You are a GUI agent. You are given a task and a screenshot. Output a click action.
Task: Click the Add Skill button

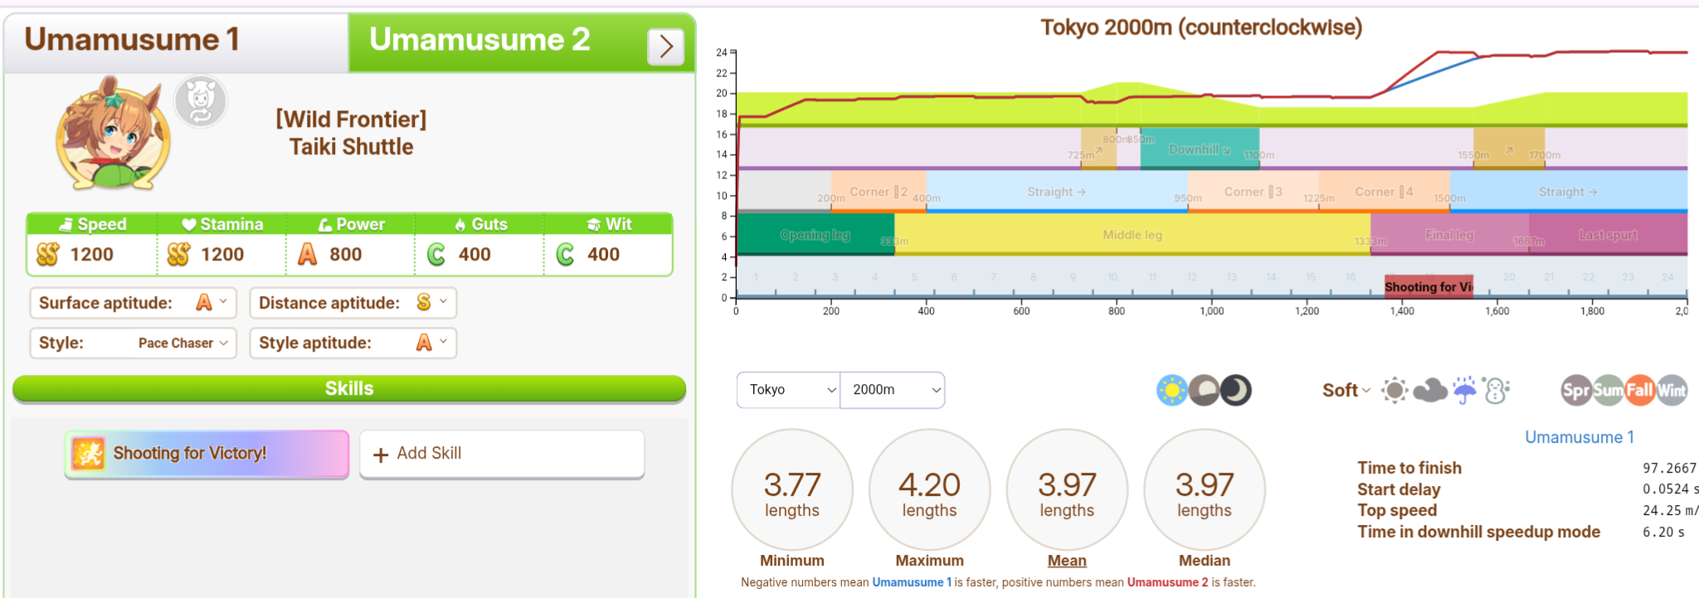(x=502, y=454)
